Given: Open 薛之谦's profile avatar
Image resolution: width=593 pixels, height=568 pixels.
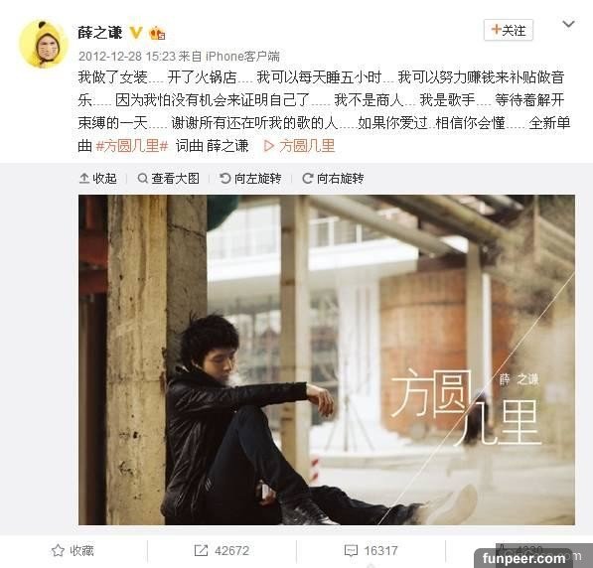Looking at the screenshot, I should coord(45,45).
